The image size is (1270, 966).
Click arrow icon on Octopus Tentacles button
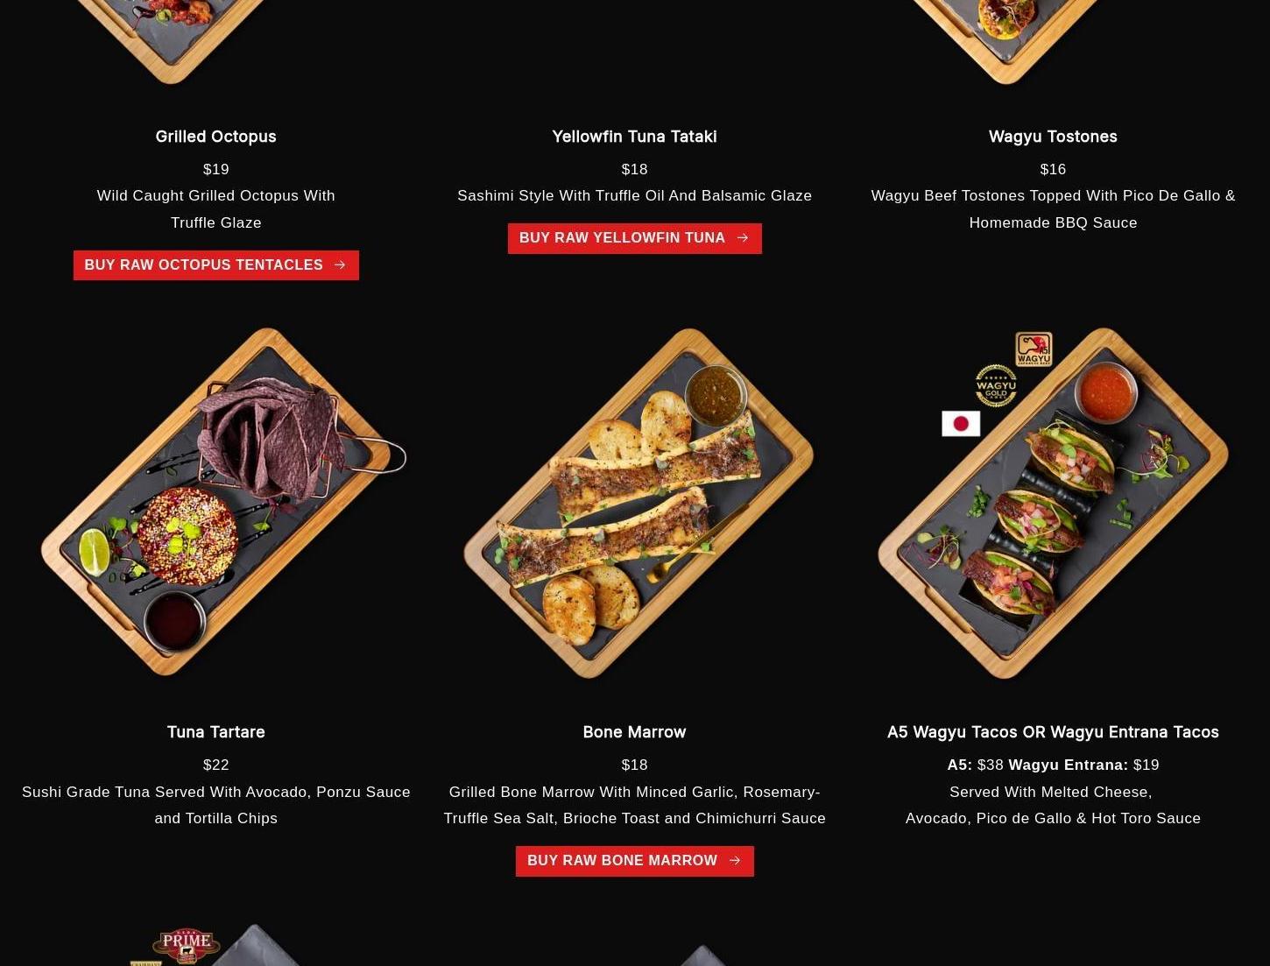coord(340,264)
